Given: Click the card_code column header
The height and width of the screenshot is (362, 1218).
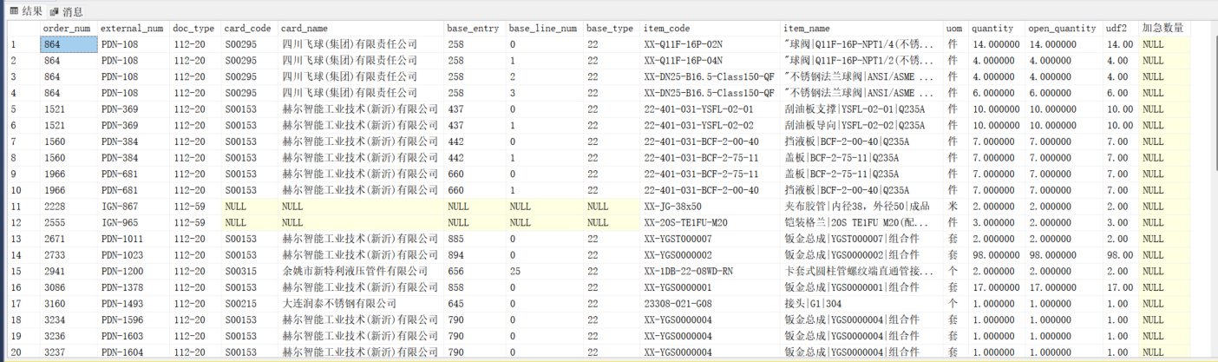Looking at the screenshot, I should 250,28.
